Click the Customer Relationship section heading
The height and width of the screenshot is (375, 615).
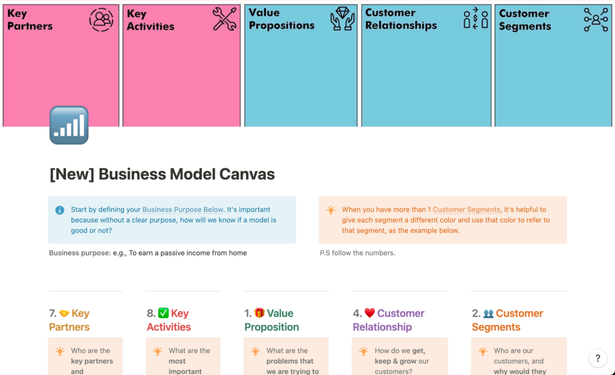click(x=389, y=320)
